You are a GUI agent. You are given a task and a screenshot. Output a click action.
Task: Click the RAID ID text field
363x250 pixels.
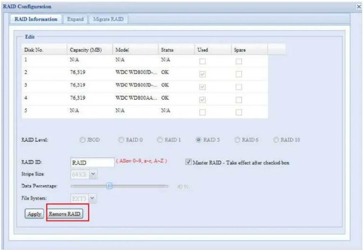click(x=92, y=163)
